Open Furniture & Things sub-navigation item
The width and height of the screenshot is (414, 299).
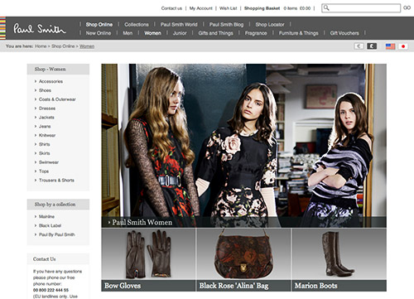pyautogui.click(x=298, y=33)
